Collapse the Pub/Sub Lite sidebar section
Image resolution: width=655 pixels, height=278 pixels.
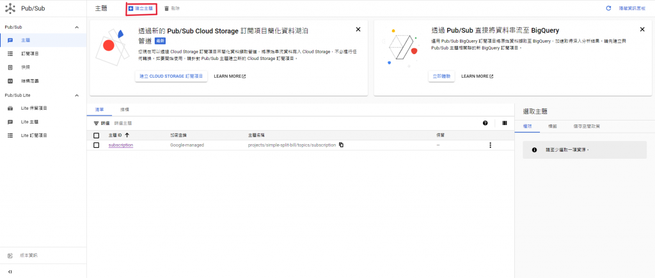pos(77,95)
